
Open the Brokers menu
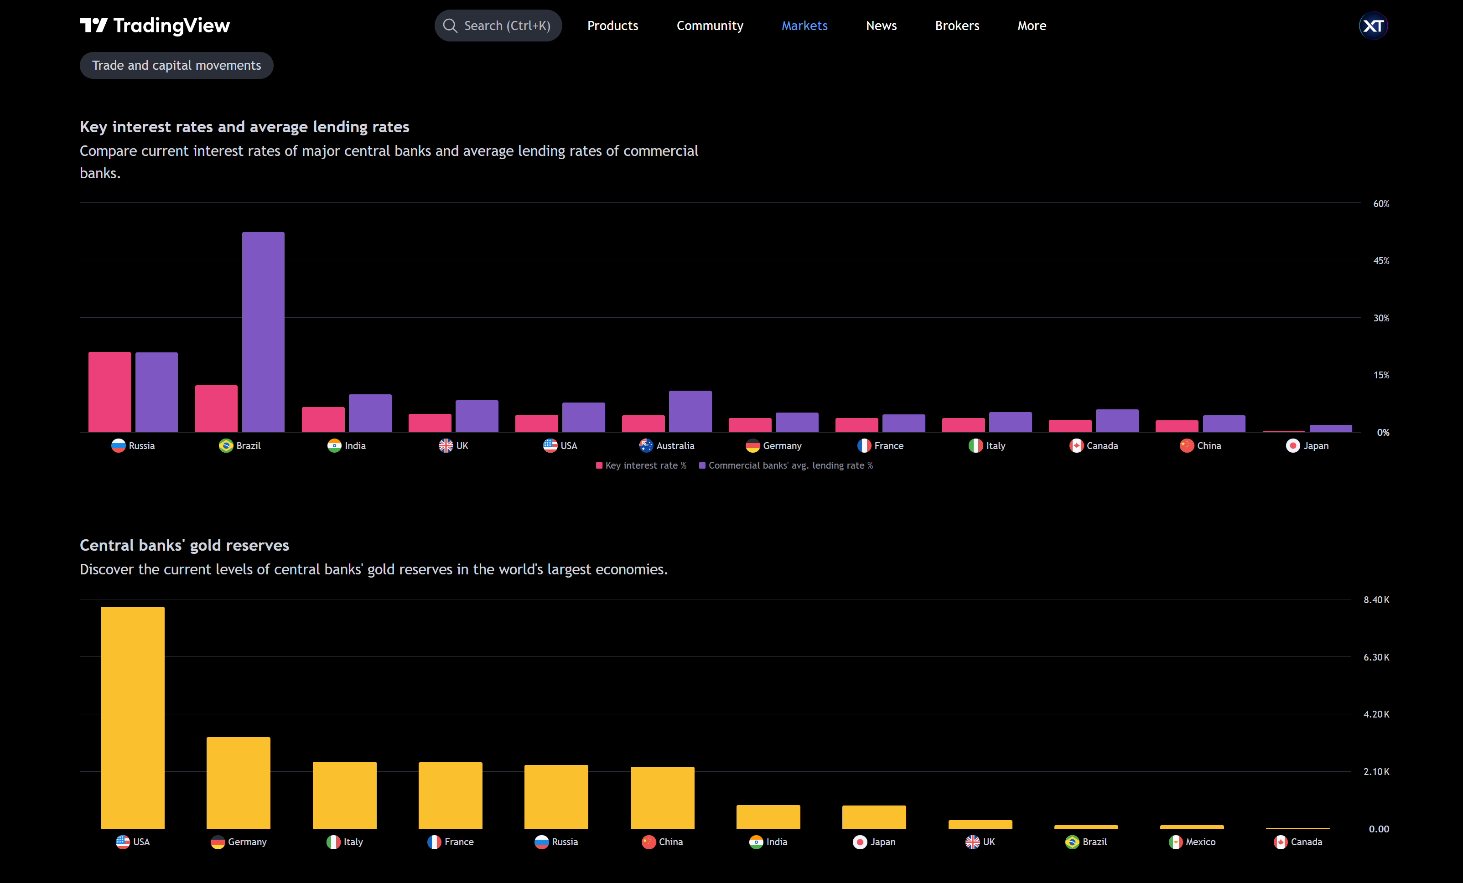[x=957, y=26]
